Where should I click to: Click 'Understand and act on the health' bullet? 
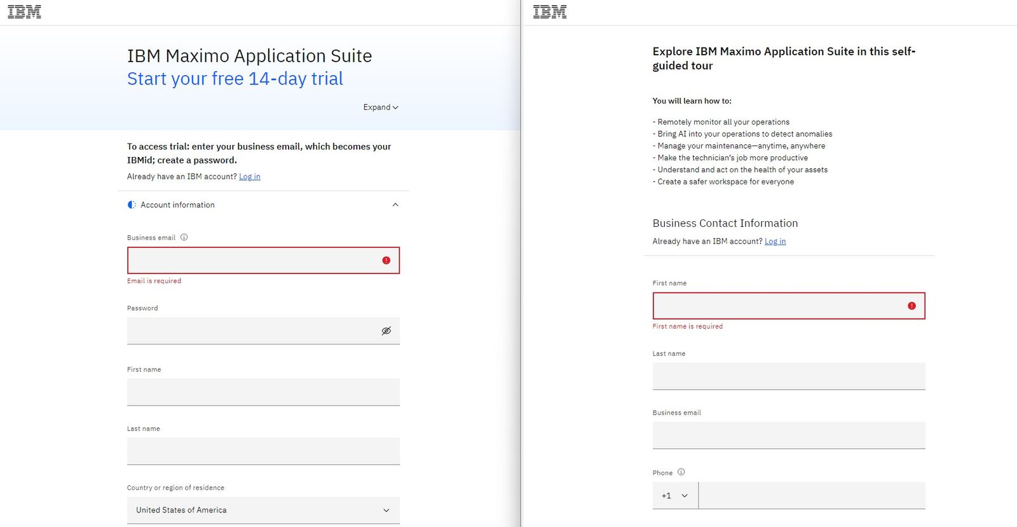(x=740, y=170)
